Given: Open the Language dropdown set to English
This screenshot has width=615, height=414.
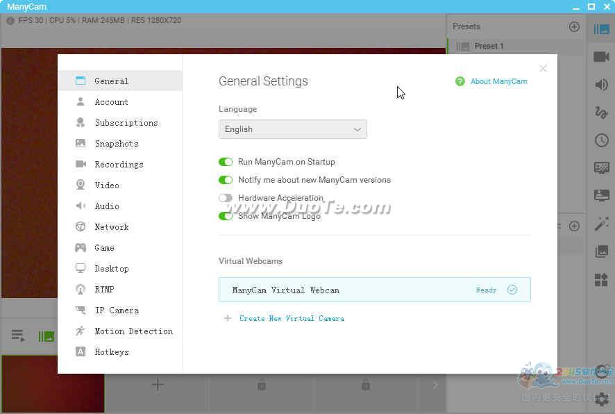Looking at the screenshot, I should pos(292,129).
